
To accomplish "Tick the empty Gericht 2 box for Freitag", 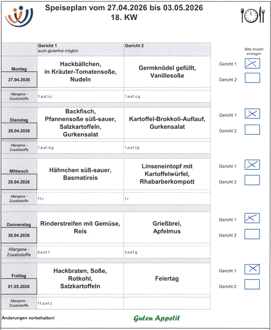I will [252, 285].
